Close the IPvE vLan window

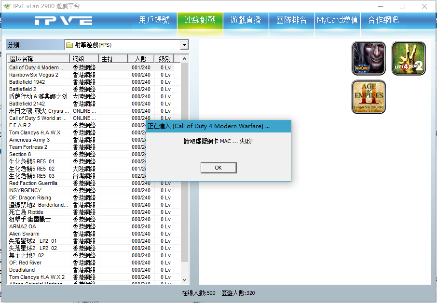pos(424,6)
